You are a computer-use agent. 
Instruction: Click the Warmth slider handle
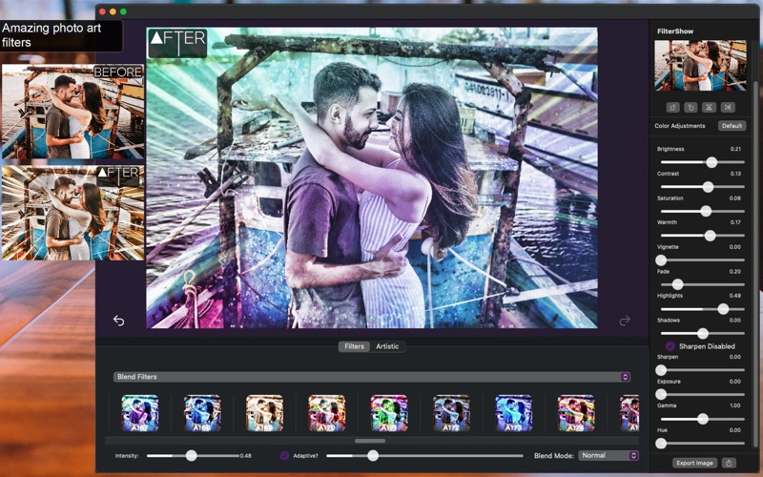point(710,236)
